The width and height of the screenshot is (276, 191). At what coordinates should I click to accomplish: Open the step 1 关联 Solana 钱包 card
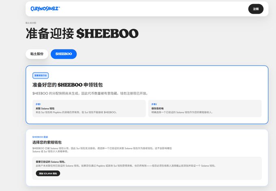point(89,109)
